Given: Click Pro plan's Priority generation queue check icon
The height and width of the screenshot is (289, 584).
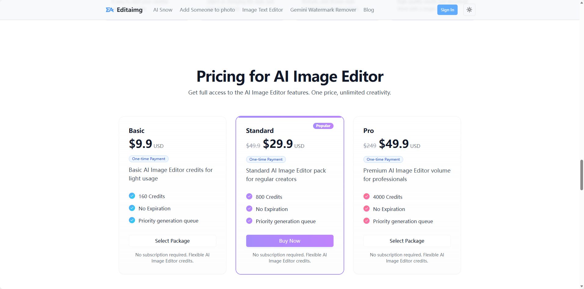Looking at the screenshot, I should (367, 221).
